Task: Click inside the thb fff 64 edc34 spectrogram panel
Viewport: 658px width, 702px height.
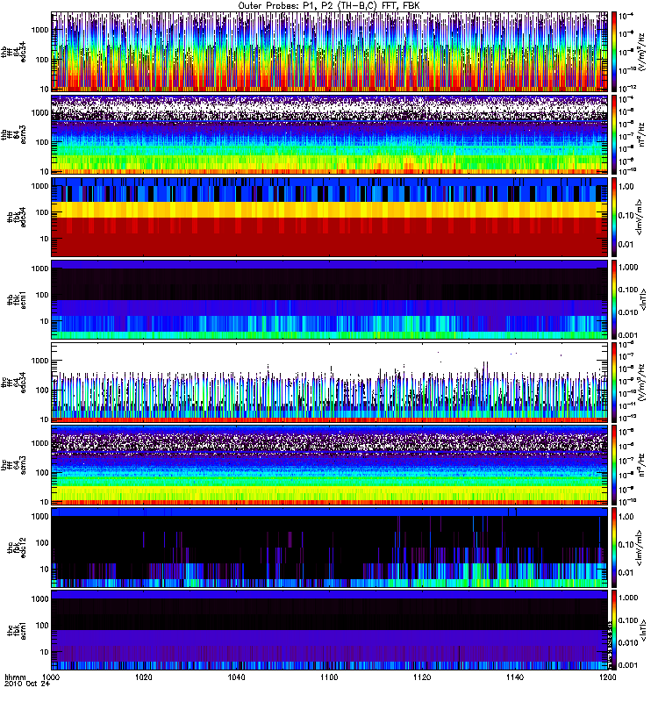Action: click(330, 52)
